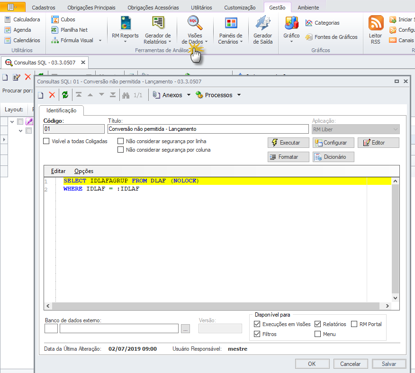Go to the previous record
Screen dimensions: 415x373
(x=90, y=95)
